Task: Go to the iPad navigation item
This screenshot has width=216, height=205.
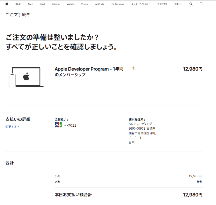Action: pyautogui.click(x=42, y=4)
